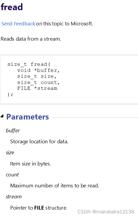This screenshot has width=138, height=216.
Task: Click the bold FILE word in description
Action: [39, 208]
